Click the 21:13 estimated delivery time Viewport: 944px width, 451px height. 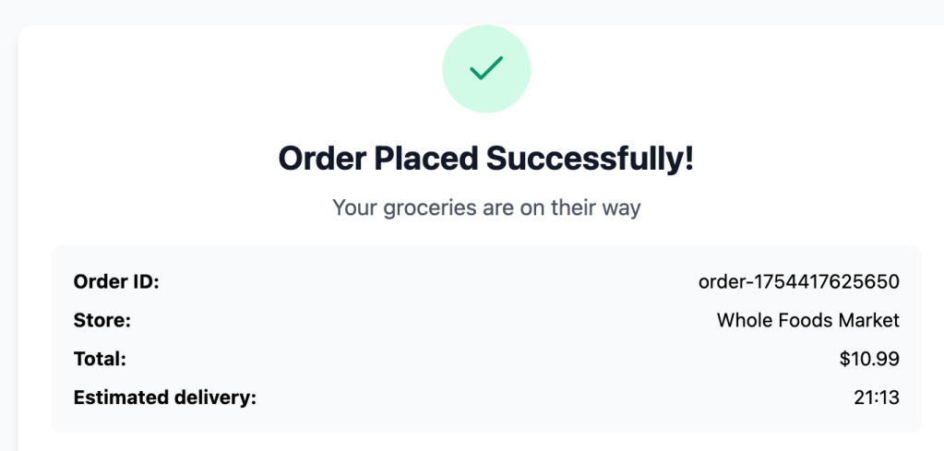point(877,398)
